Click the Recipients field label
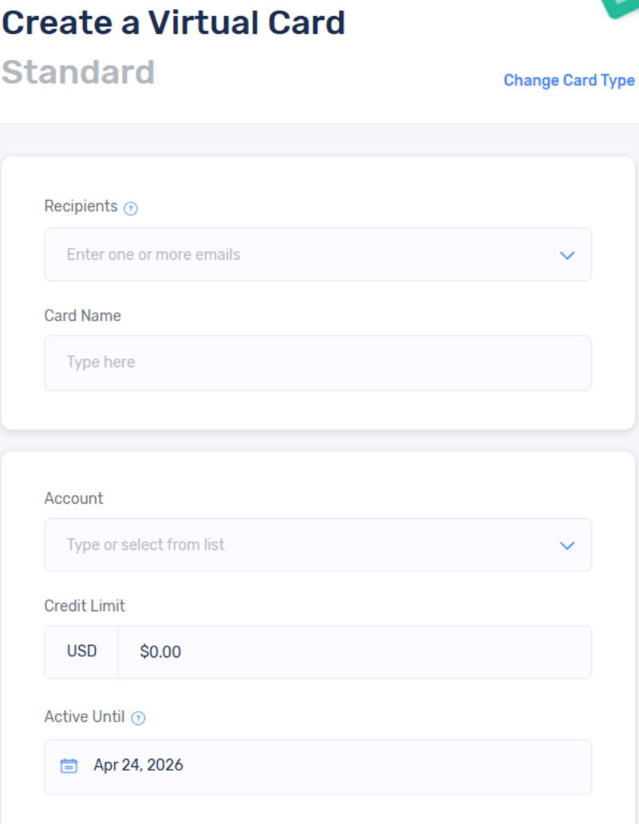 coord(81,206)
